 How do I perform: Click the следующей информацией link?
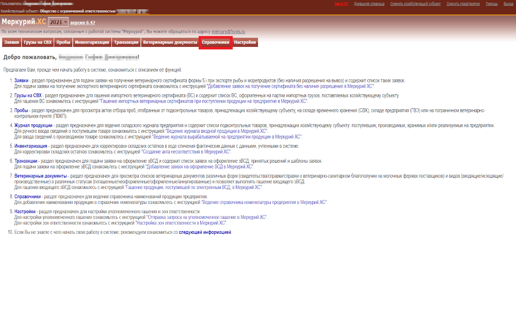tap(205, 232)
